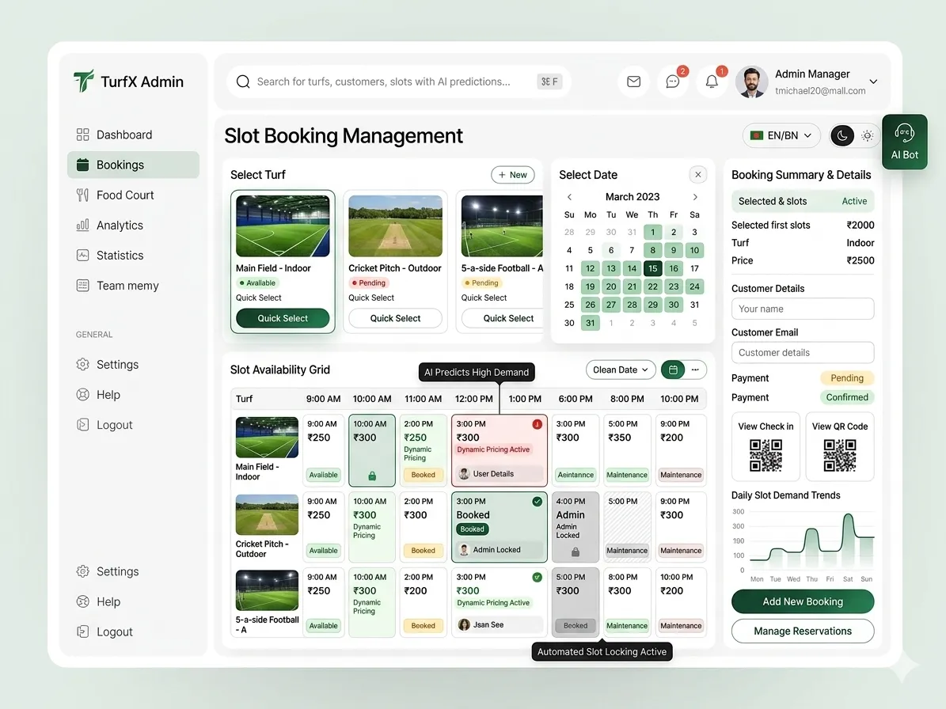Open the Clean Date dropdown

(x=621, y=370)
